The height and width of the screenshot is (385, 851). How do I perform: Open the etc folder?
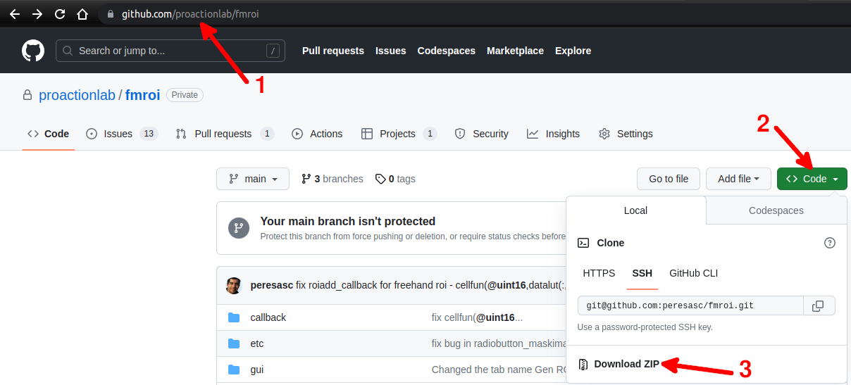tap(257, 343)
